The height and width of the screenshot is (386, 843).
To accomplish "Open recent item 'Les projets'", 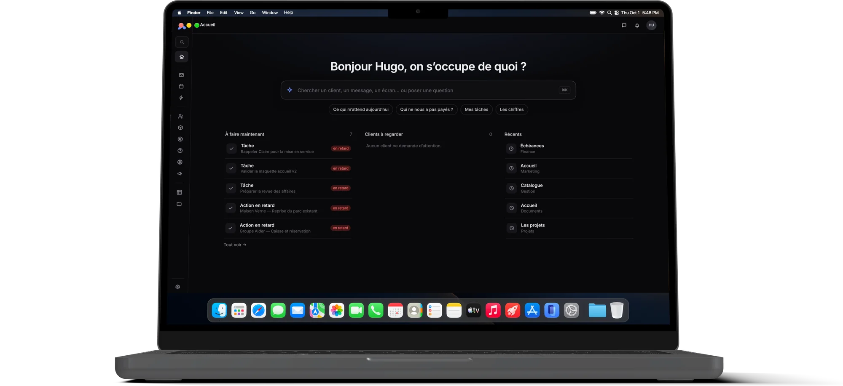I will tap(569, 228).
